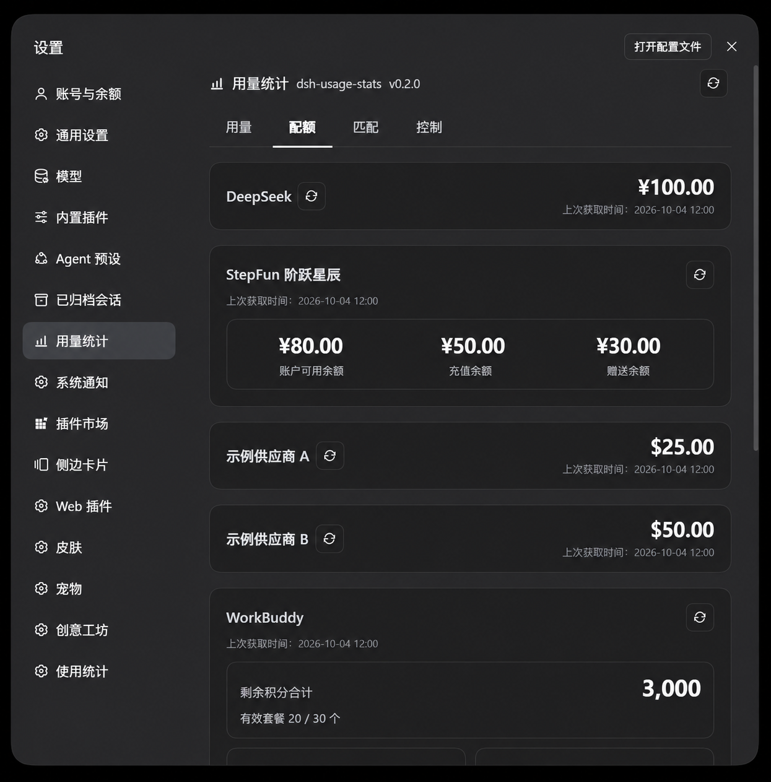Click the vertical scrollbar on the right
Viewport: 771px width, 782px height.
pos(756,257)
